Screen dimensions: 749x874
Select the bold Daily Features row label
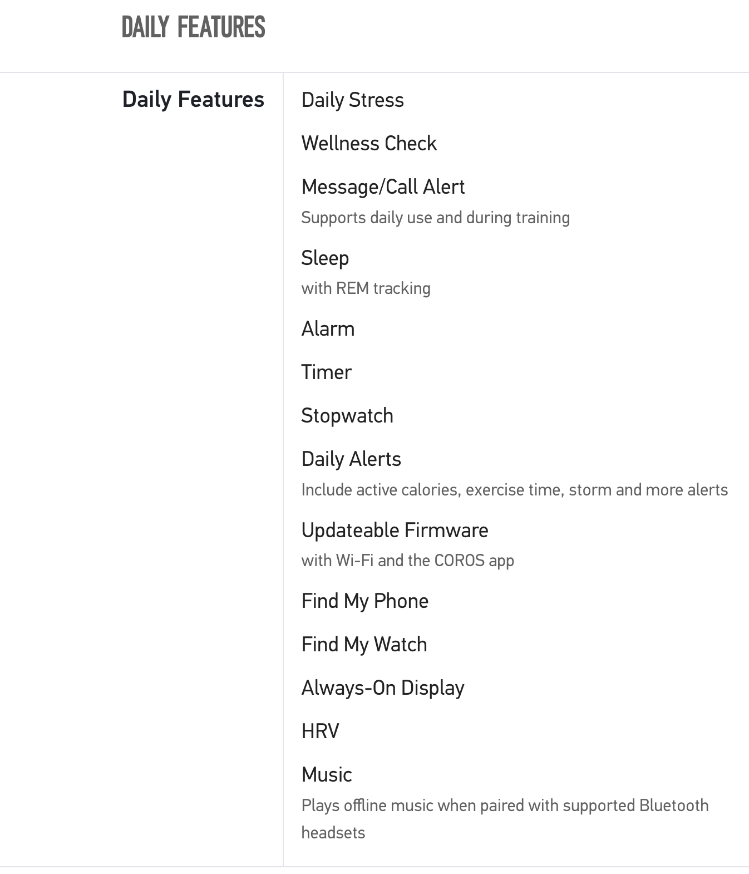pos(193,100)
